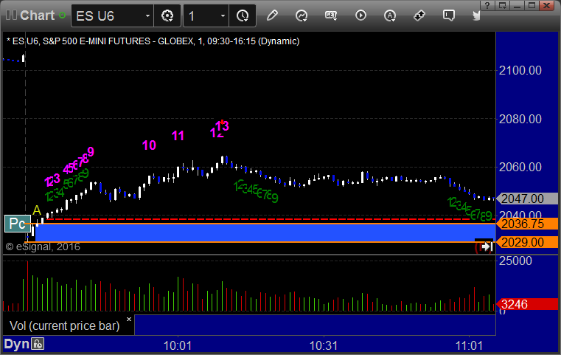Click the yellow A marker on chart

point(37,210)
